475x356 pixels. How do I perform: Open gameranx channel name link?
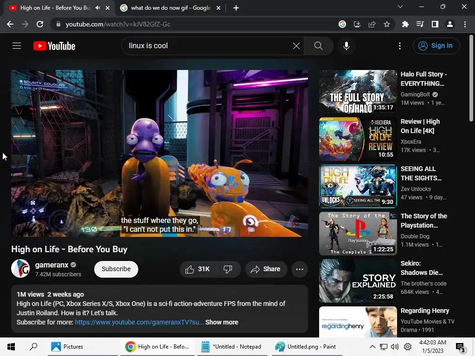51,265
